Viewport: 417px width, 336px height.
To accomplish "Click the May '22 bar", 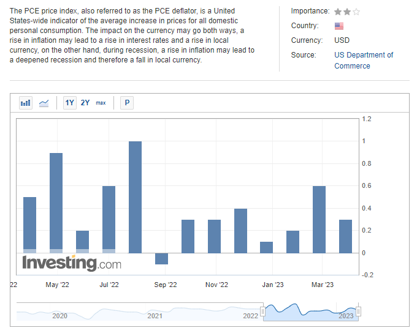I will click(x=56, y=202).
